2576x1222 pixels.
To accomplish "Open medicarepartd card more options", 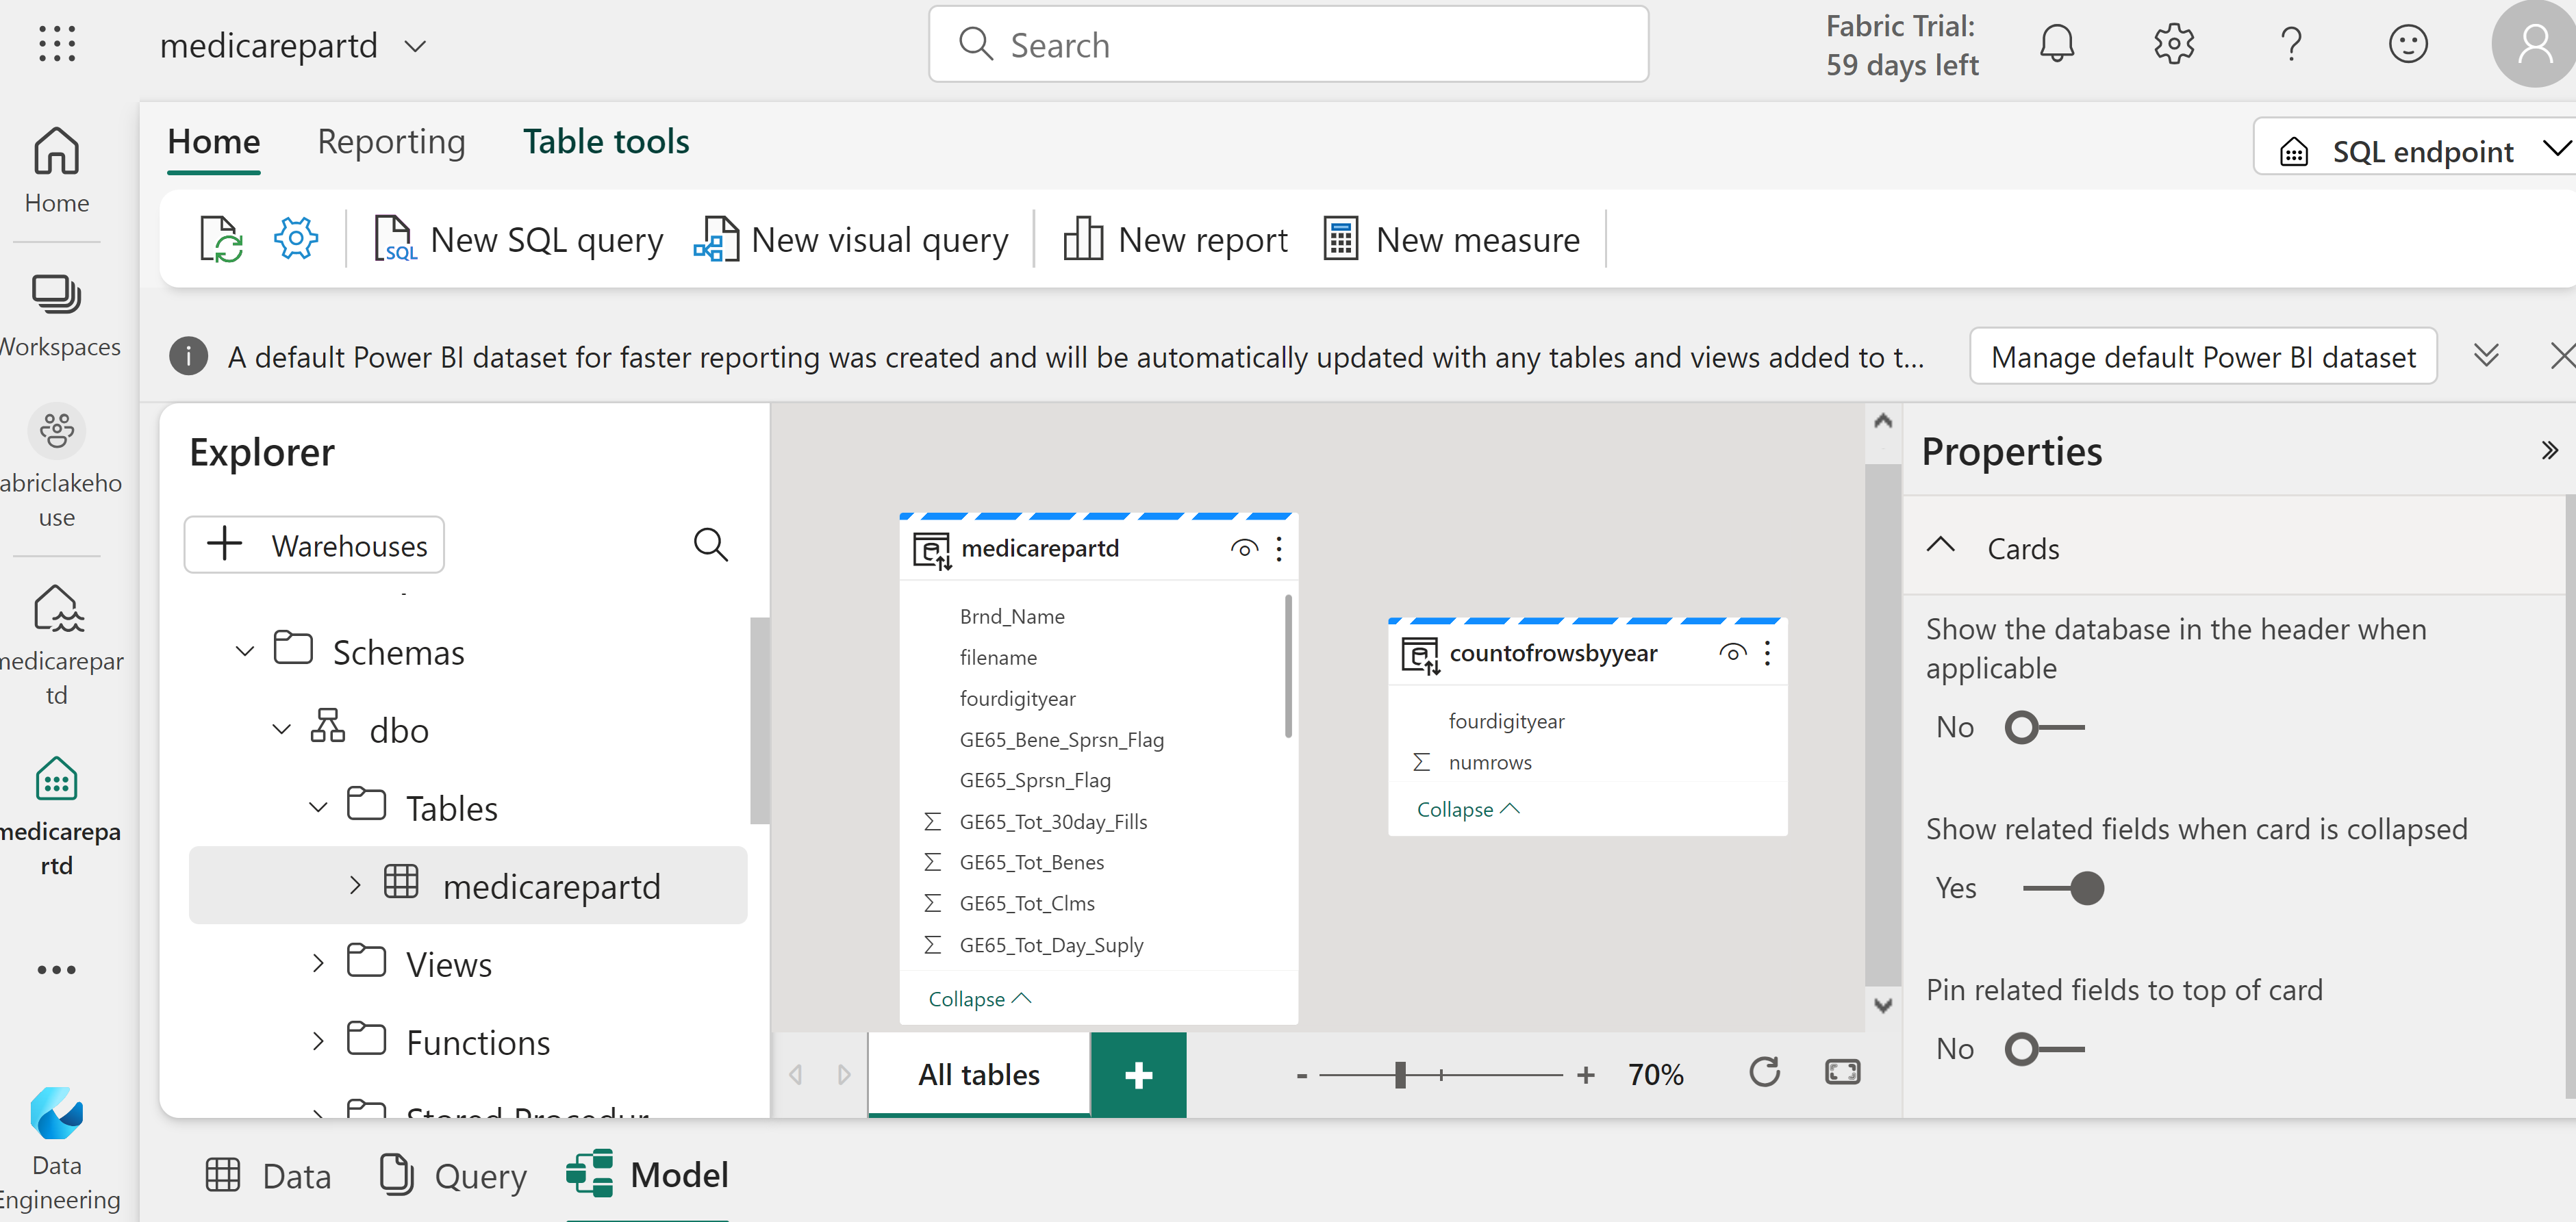I will (1279, 549).
